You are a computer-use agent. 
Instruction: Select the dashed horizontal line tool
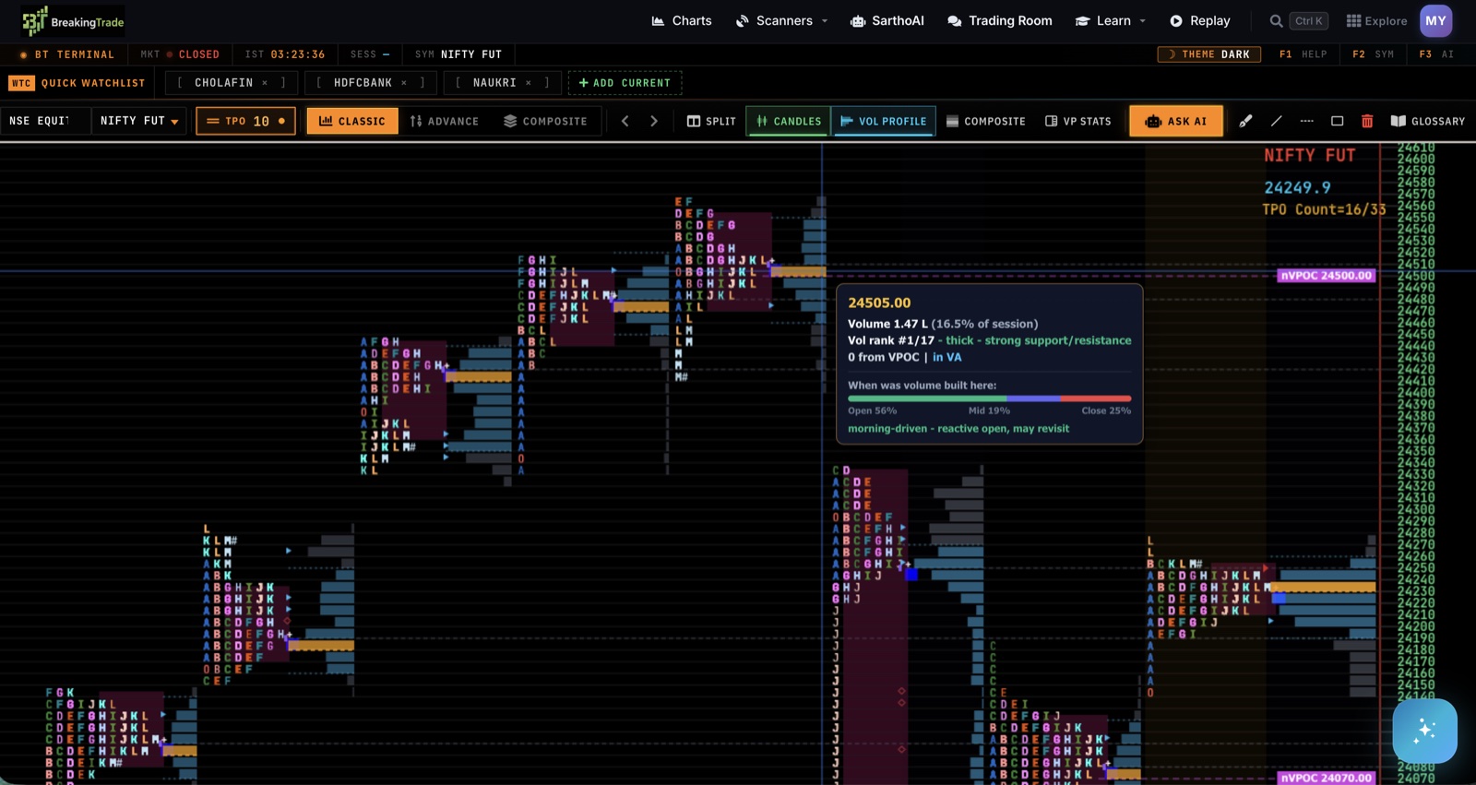click(x=1306, y=121)
